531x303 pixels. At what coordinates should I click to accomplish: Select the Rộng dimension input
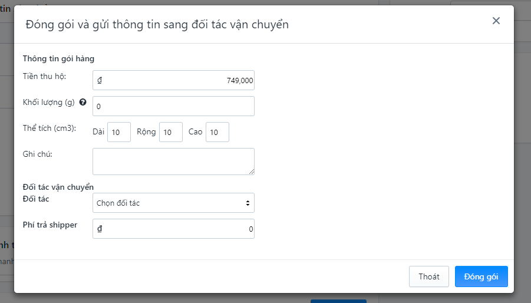[x=171, y=132]
